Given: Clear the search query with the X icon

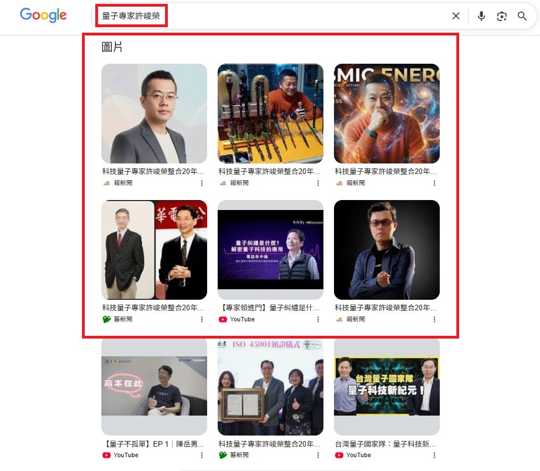Looking at the screenshot, I should 456,16.
